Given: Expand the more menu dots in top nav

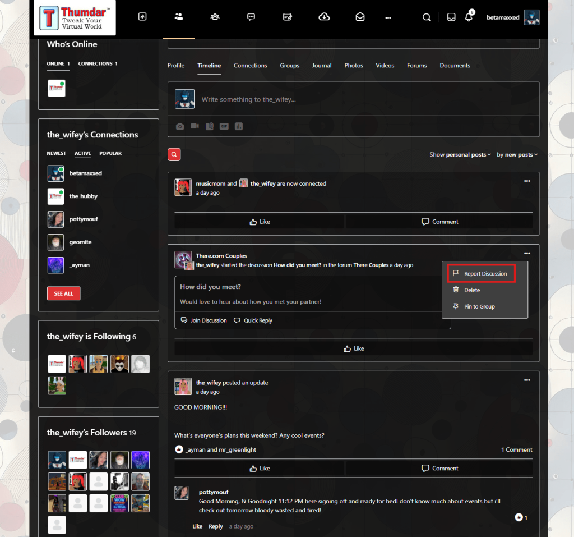Looking at the screenshot, I should pos(388,17).
